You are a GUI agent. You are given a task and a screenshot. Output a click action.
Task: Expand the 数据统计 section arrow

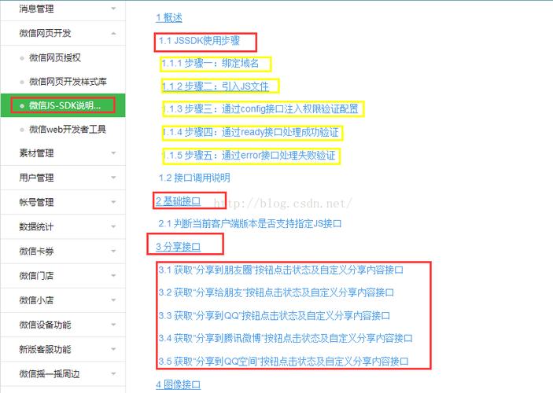[x=113, y=226]
